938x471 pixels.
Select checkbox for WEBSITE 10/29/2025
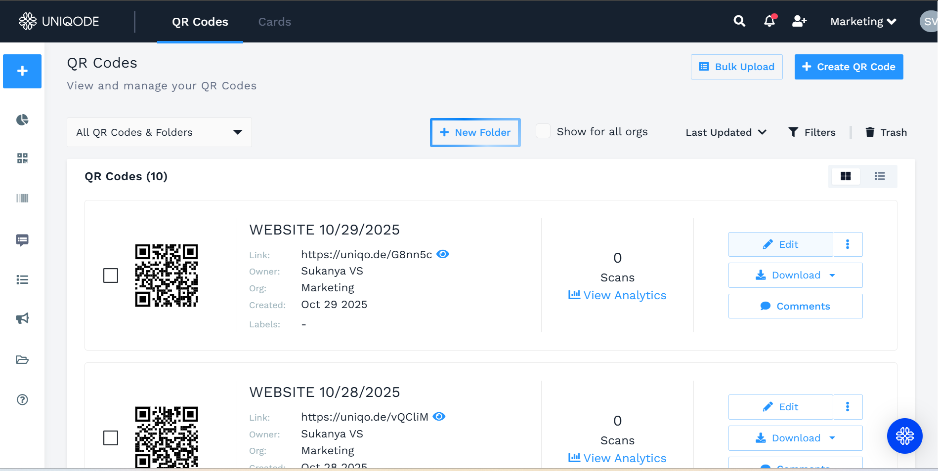pyautogui.click(x=111, y=275)
